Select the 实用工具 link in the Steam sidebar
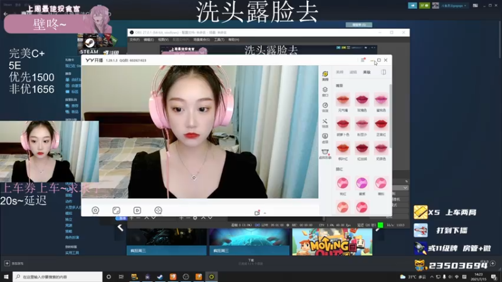The height and width of the screenshot is (282, 502). pyautogui.click(x=72, y=253)
